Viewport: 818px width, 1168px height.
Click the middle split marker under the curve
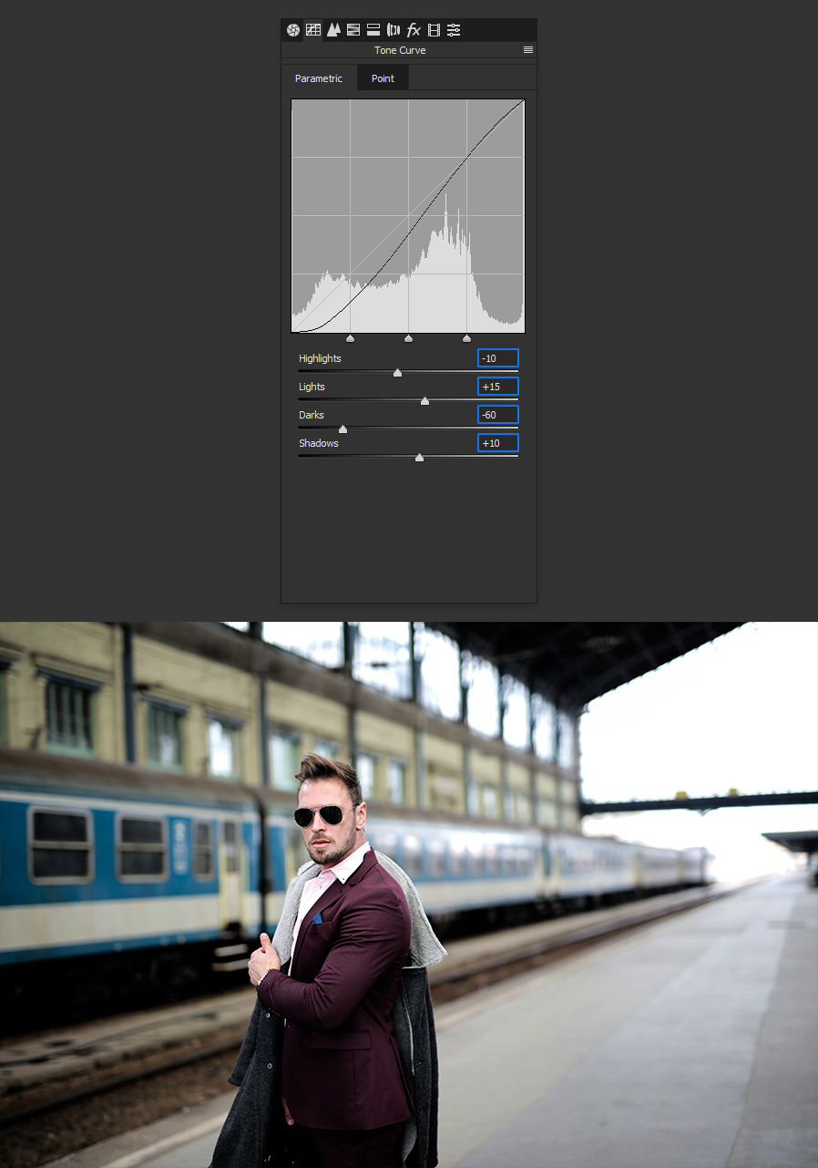(x=408, y=338)
